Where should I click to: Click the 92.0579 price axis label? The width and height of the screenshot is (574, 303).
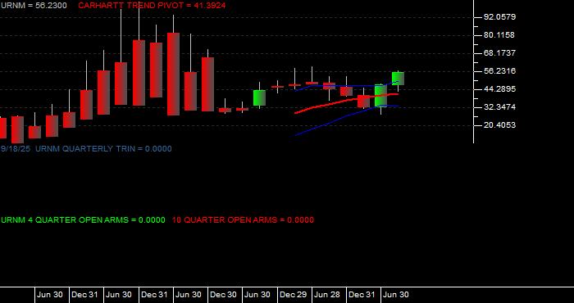tap(499, 17)
